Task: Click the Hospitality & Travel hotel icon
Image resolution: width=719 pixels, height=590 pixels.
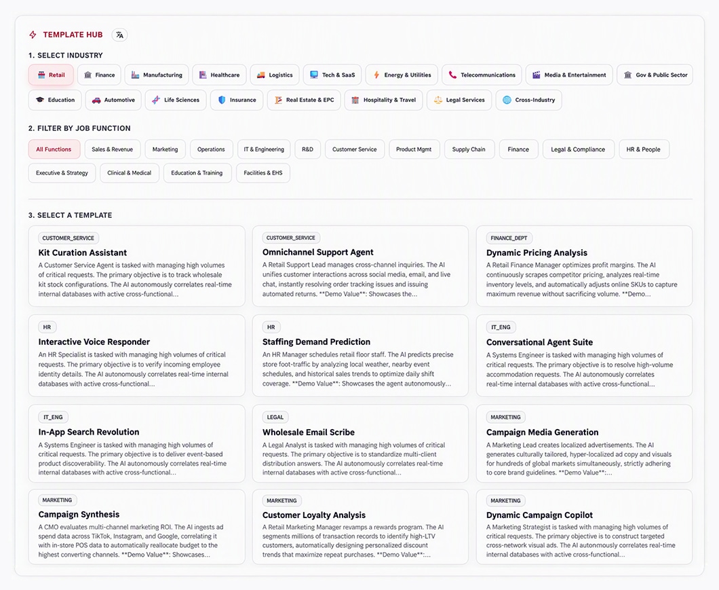Action: click(355, 100)
